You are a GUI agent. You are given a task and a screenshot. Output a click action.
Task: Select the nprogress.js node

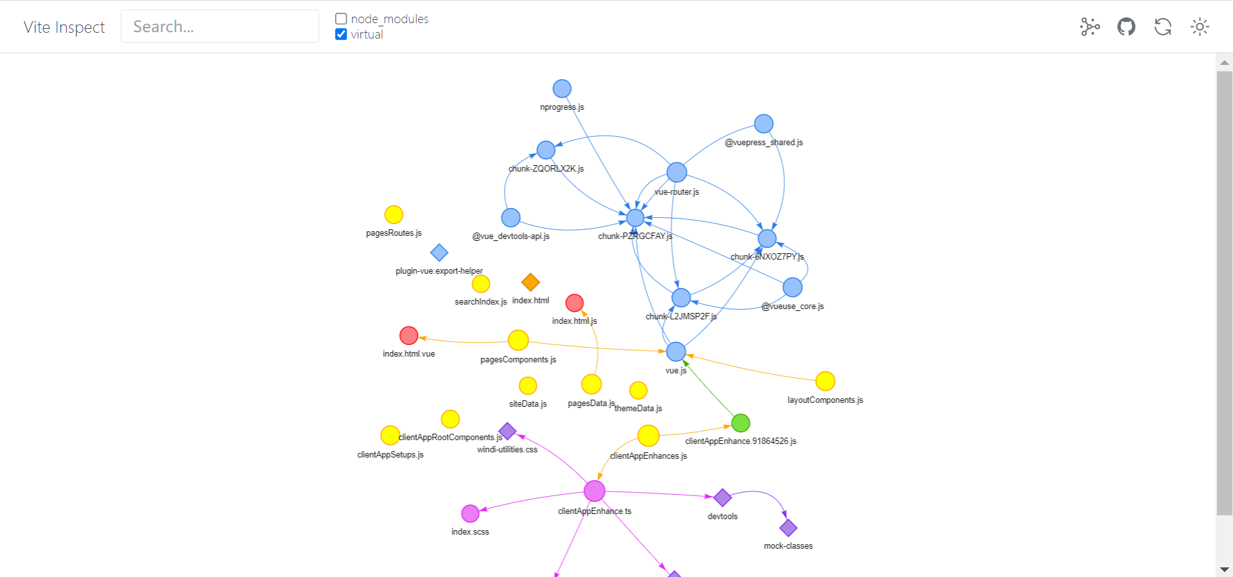coord(562,89)
